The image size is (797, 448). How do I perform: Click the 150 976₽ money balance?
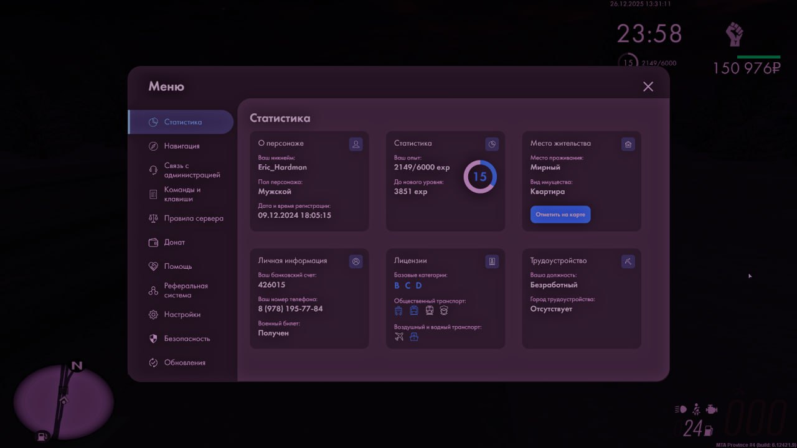click(x=747, y=68)
